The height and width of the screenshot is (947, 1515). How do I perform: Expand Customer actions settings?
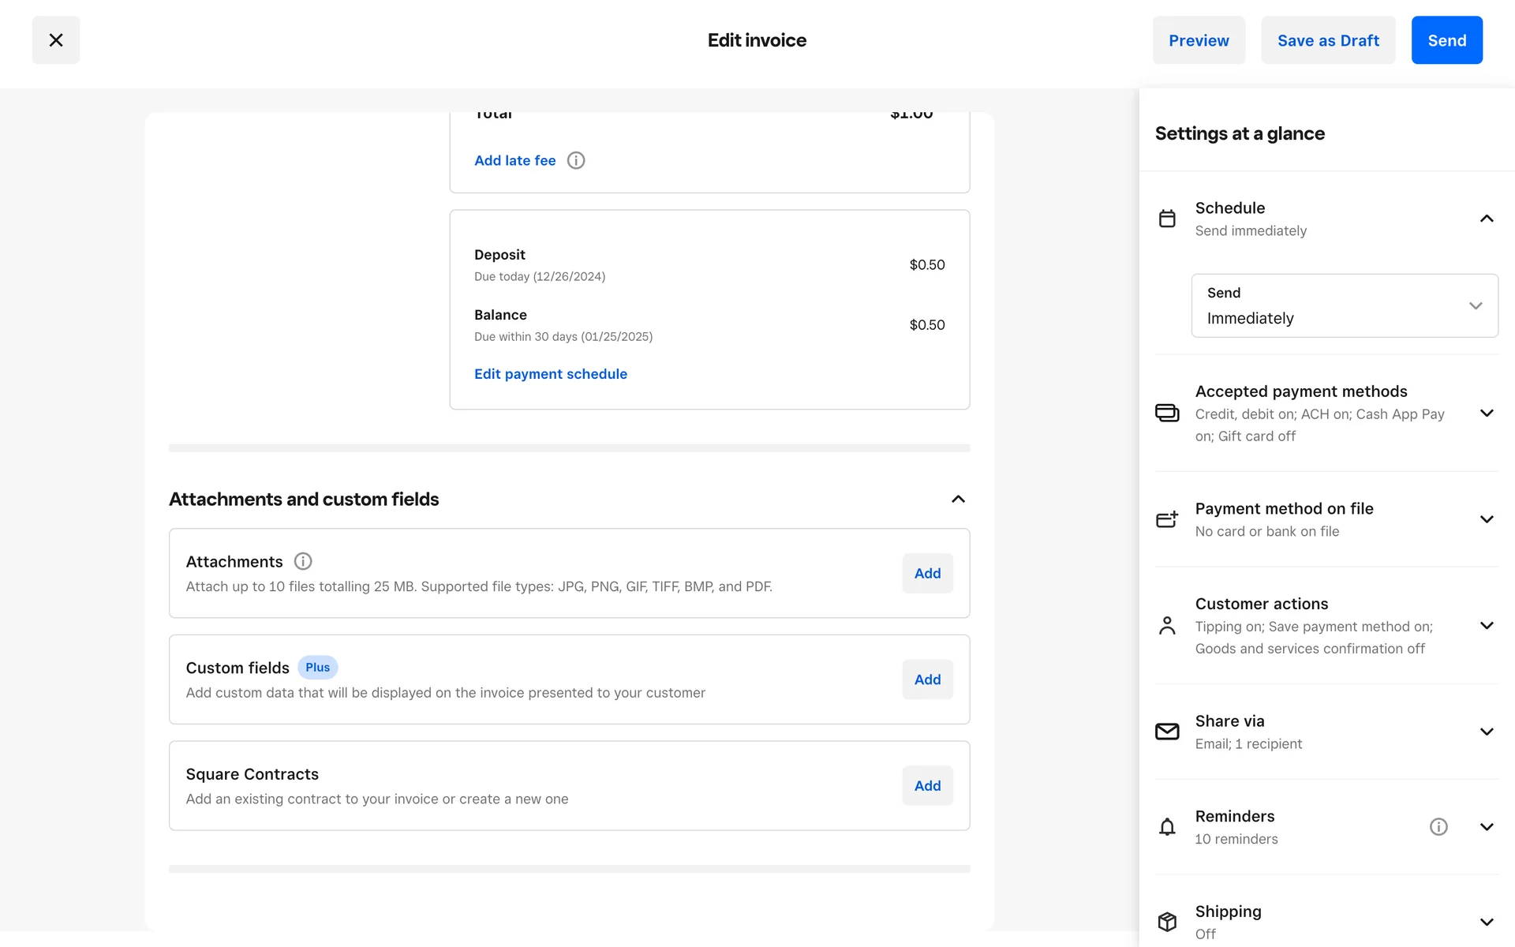[x=1487, y=625]
